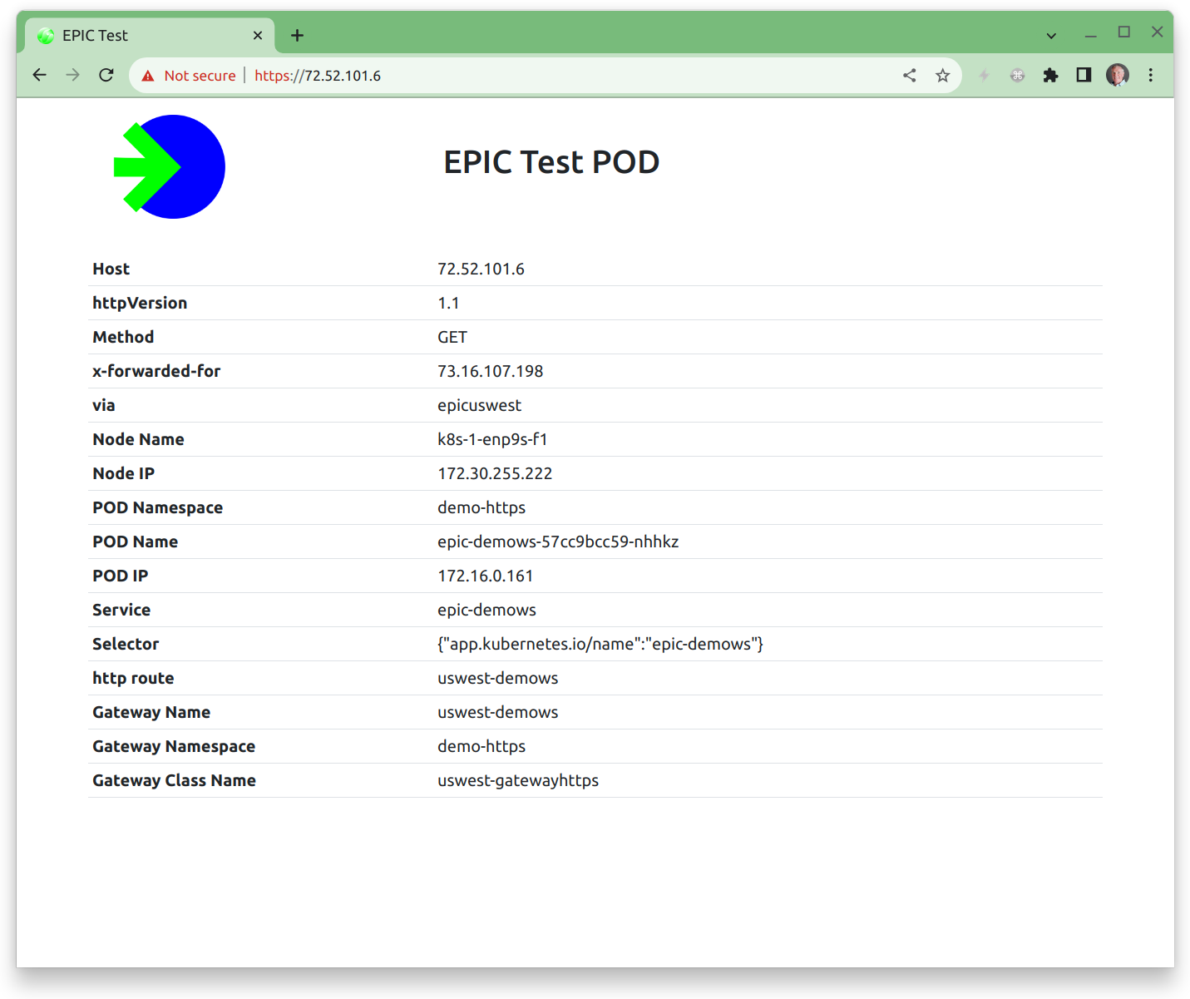
Task: Maximize the Chrome window
Action: pos(1124,32)
